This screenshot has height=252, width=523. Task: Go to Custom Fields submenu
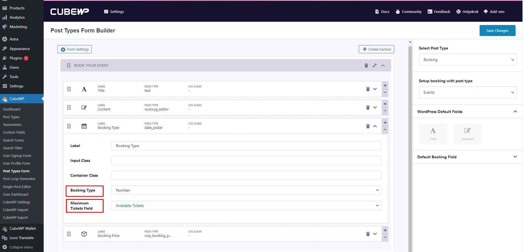pos(14,132)
